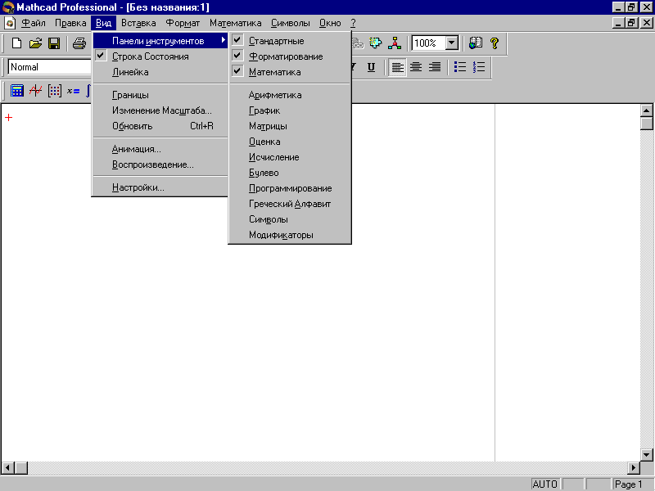Viewport: 655px width, 491px height.
Task: Toggle the Математика toolbar
Action: click(x=290, y=72)
